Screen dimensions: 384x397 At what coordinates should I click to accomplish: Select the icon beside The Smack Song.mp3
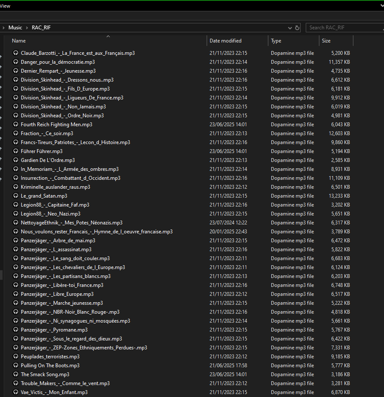tap(16, 374)
